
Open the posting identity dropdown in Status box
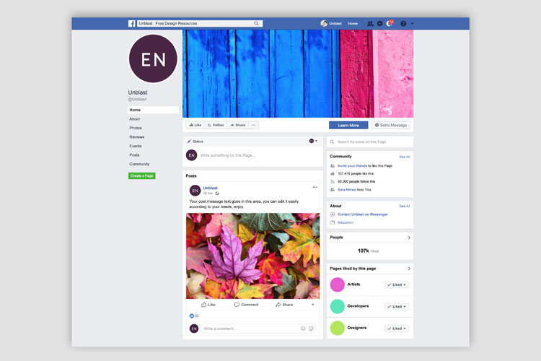click(x=313, y=141)
